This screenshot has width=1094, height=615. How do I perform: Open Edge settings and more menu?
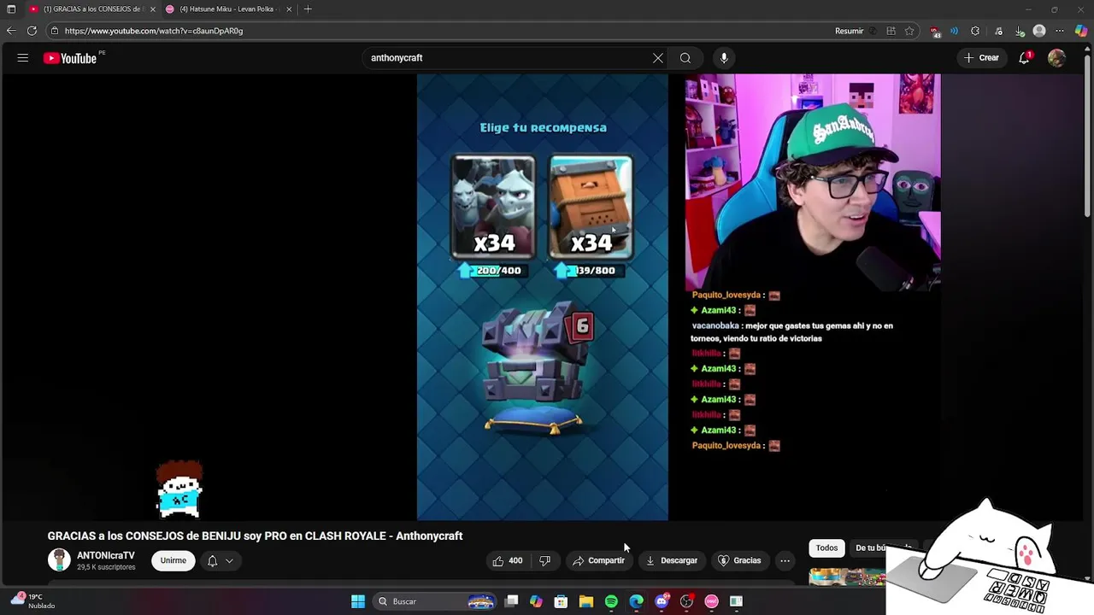tap(1060, 31)
